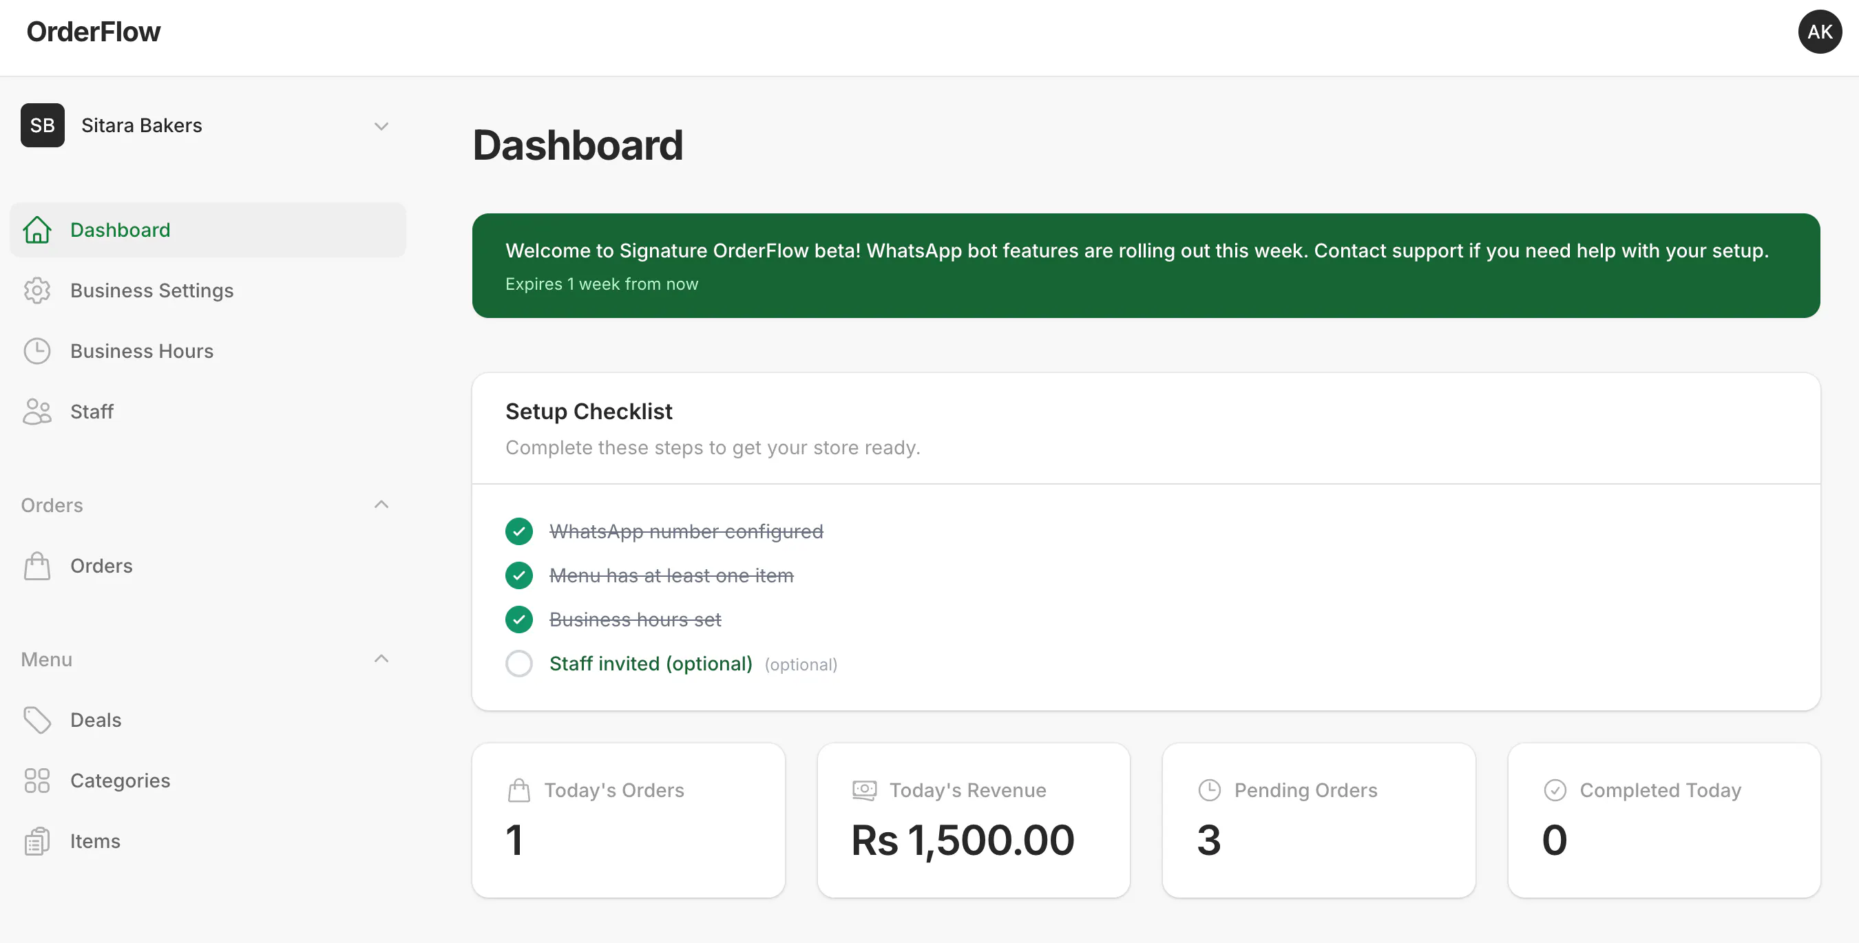Click the welcome beta announcement banner

1145,266
